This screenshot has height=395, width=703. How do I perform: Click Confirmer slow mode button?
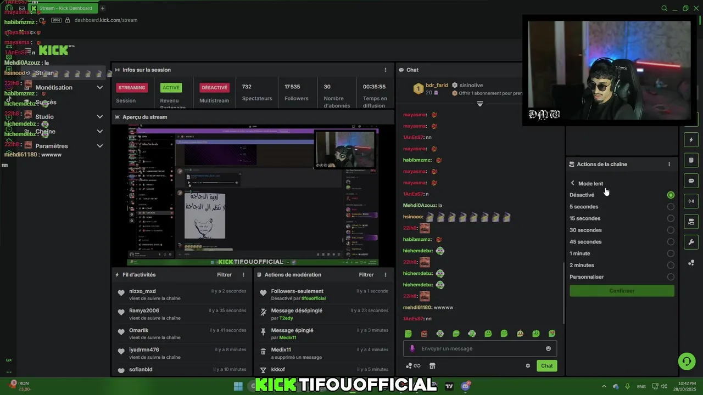point(622,291)
